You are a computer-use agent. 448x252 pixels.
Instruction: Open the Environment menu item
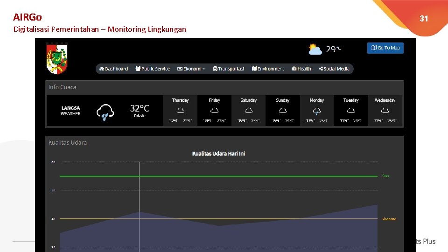[268, 69]
